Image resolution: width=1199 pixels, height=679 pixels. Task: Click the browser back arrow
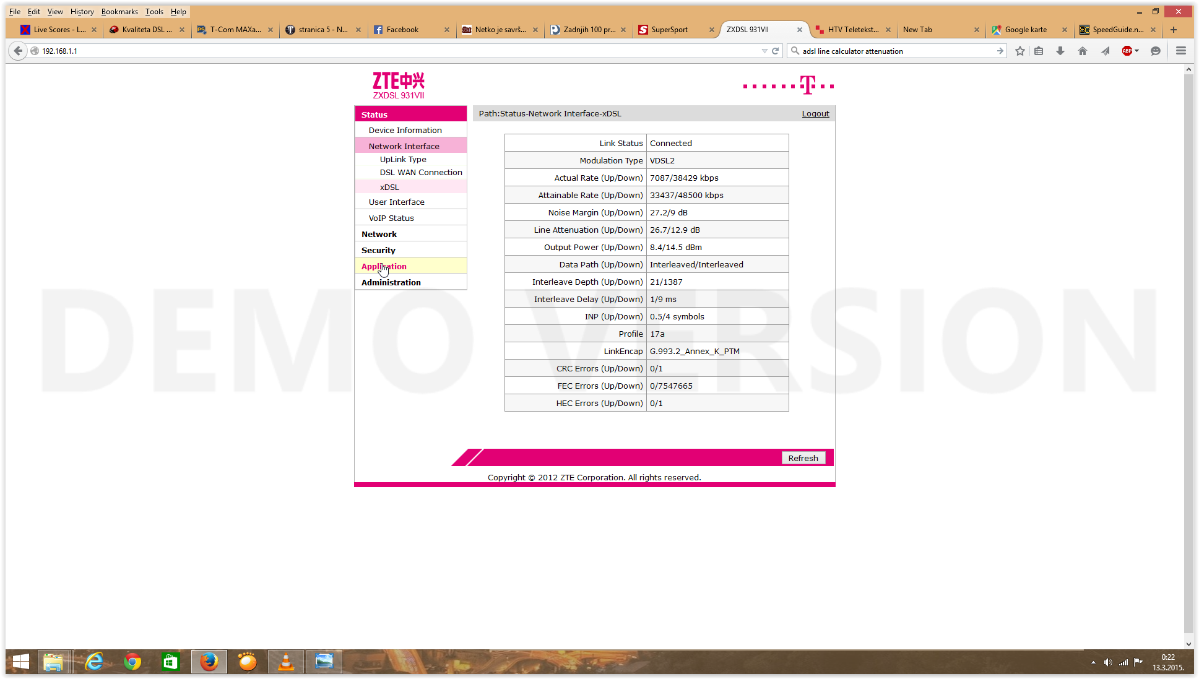(x=18, y=51)
